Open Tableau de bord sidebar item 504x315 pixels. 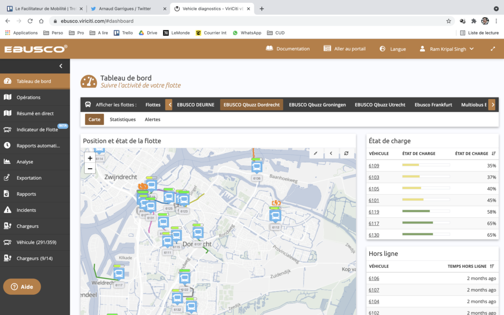(x=35, y=81)
